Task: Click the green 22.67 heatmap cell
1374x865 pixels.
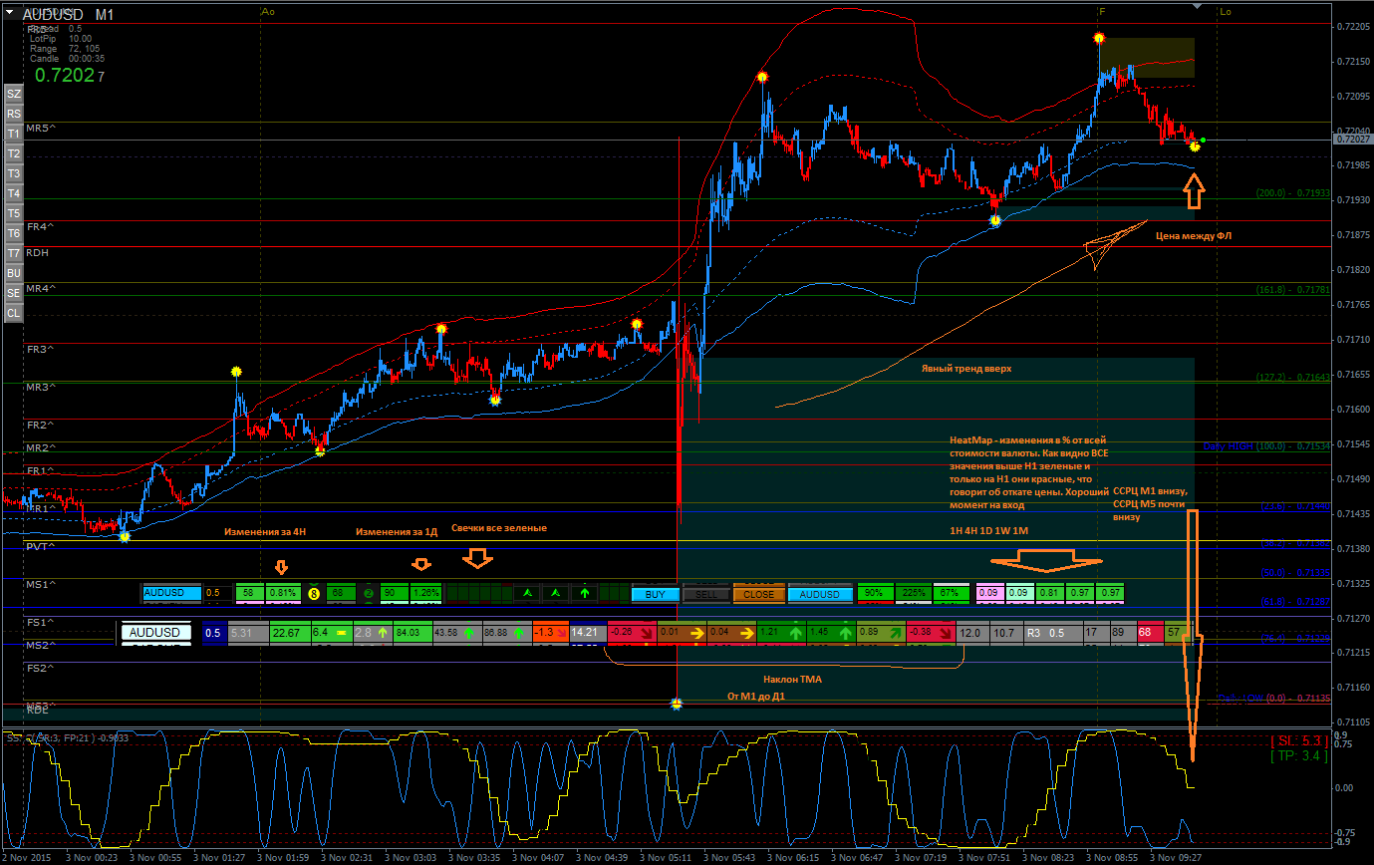Action: (x=291, y=633)
